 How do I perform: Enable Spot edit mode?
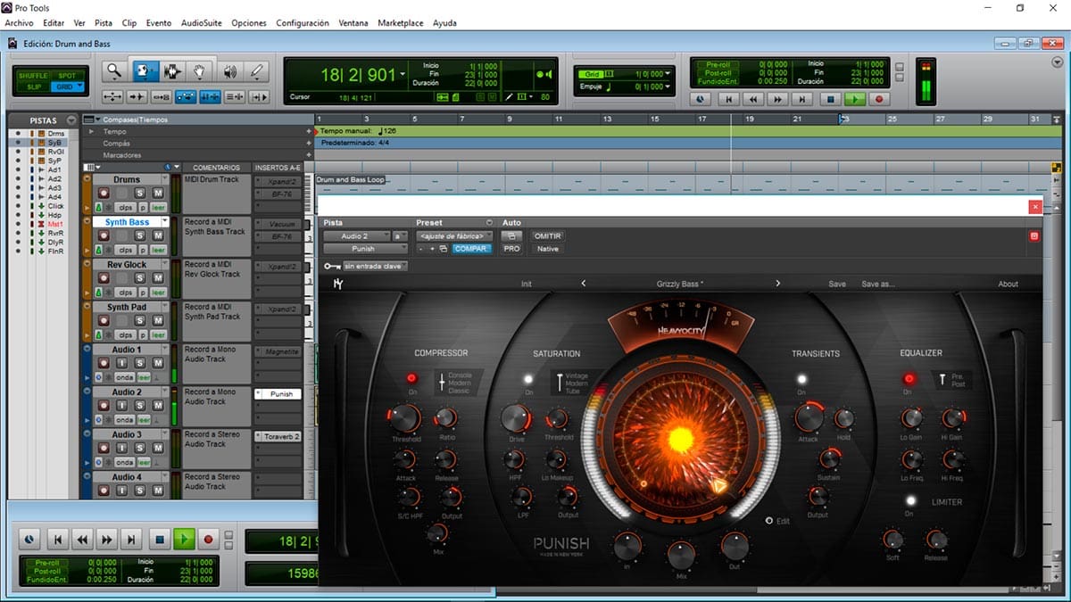[66, 76]
